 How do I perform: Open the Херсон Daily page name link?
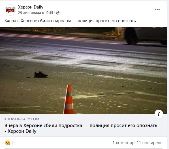coord(31,7)
